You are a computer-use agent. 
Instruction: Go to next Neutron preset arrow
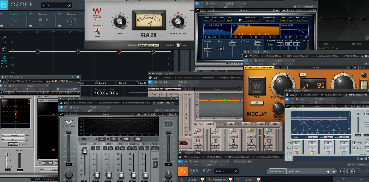(334, 171)
